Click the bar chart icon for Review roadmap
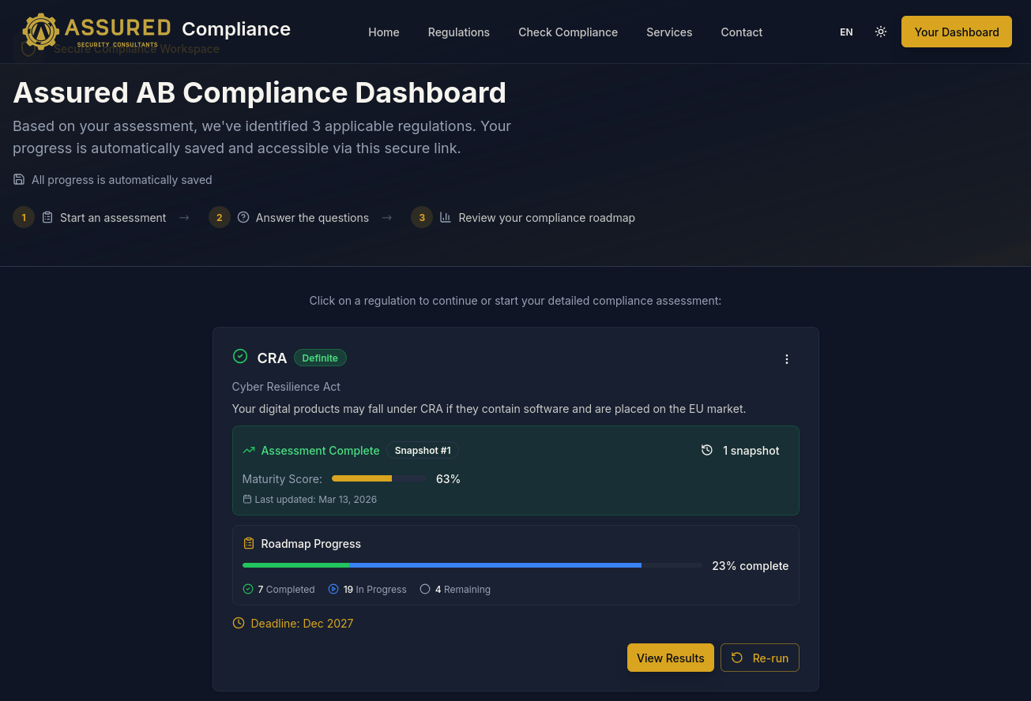This screenshot has width=1031, height=701. click(446, 217)
